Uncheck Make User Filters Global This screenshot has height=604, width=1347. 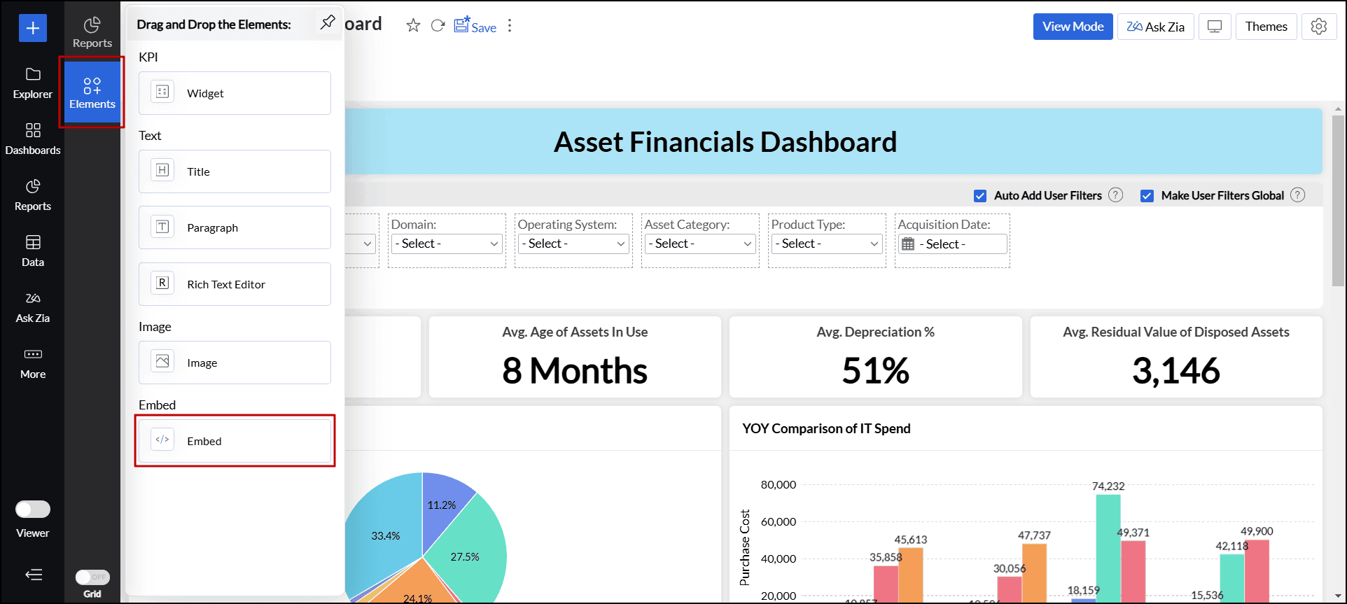click(1147, 196)
